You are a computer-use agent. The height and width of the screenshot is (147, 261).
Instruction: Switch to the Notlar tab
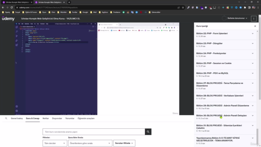46,118
